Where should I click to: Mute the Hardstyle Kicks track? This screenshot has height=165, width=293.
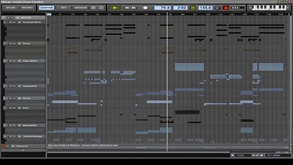11,22
